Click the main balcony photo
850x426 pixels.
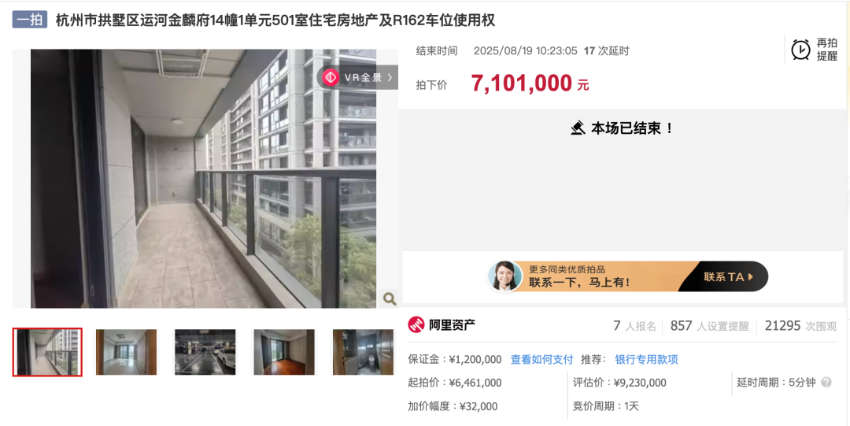tap(203, 179)
